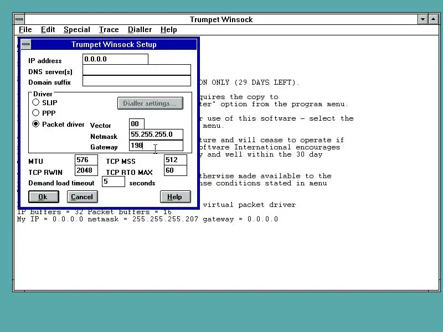
Task: Open the Trumpet Winsock window control menu
Action: point(19,19)
